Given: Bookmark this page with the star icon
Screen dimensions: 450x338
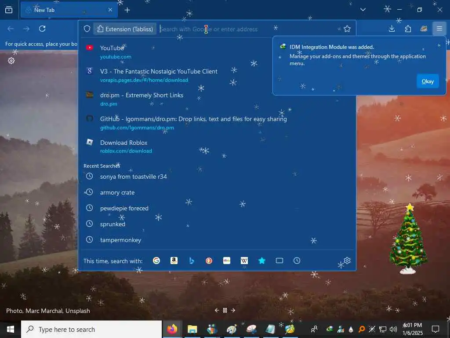Looking at the screenshot, I should coord(347,29).
